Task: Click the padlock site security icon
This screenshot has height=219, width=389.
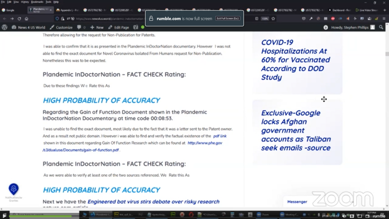Action: point(63,19)
